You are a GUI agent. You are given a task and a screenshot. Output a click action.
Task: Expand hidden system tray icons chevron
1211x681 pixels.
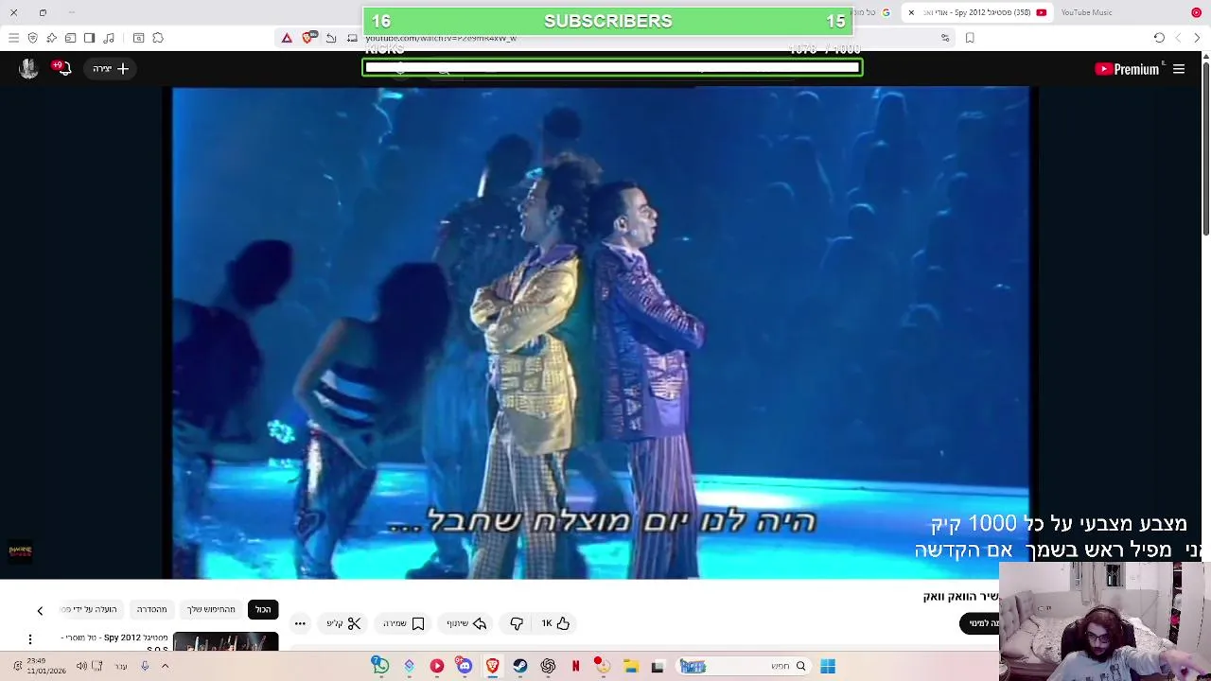click(167, 666)
